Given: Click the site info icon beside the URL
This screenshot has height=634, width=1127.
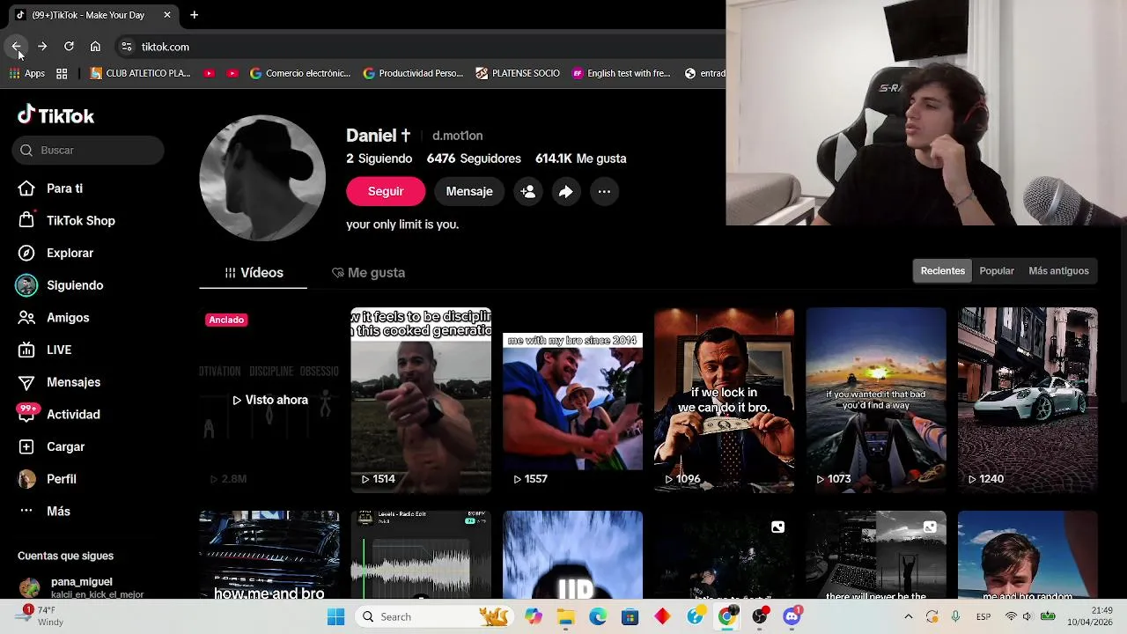Looking at the screenshot, I should (127, 47).
